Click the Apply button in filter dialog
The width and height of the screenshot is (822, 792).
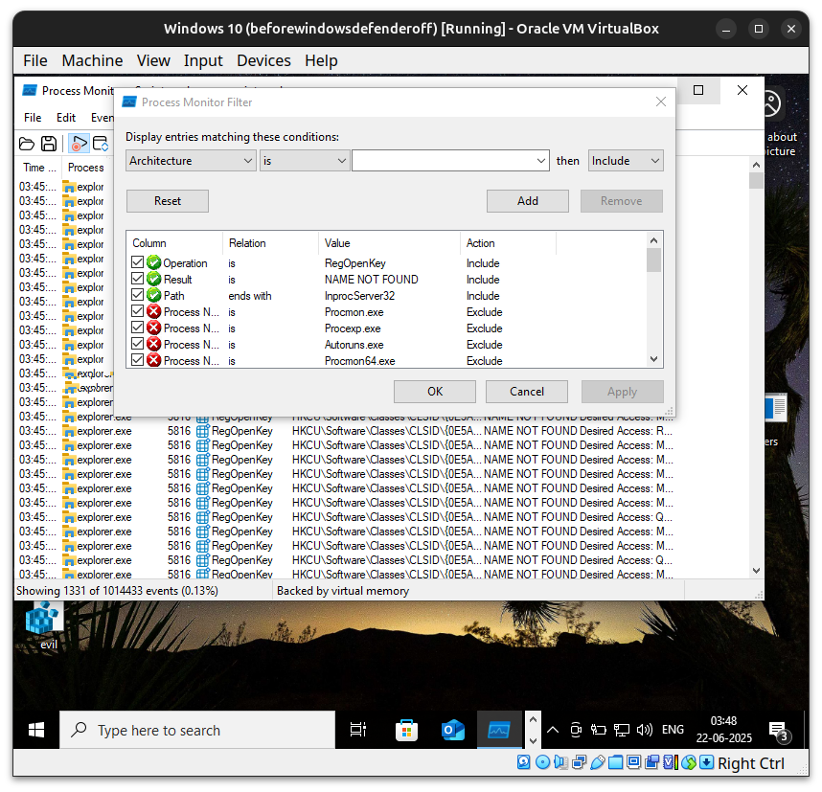coord(623,392)
